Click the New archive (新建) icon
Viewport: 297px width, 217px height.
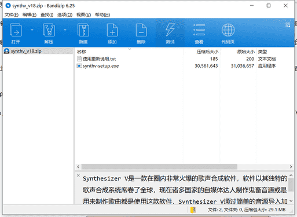coord(83,30)
